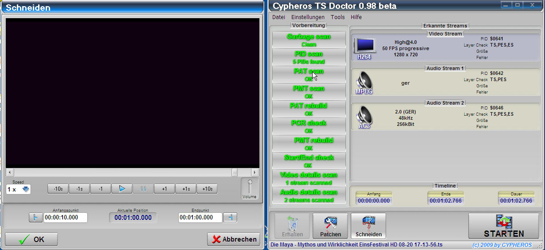
Task: Click the Timeline Dauer time value
Action: click(516, 200)
